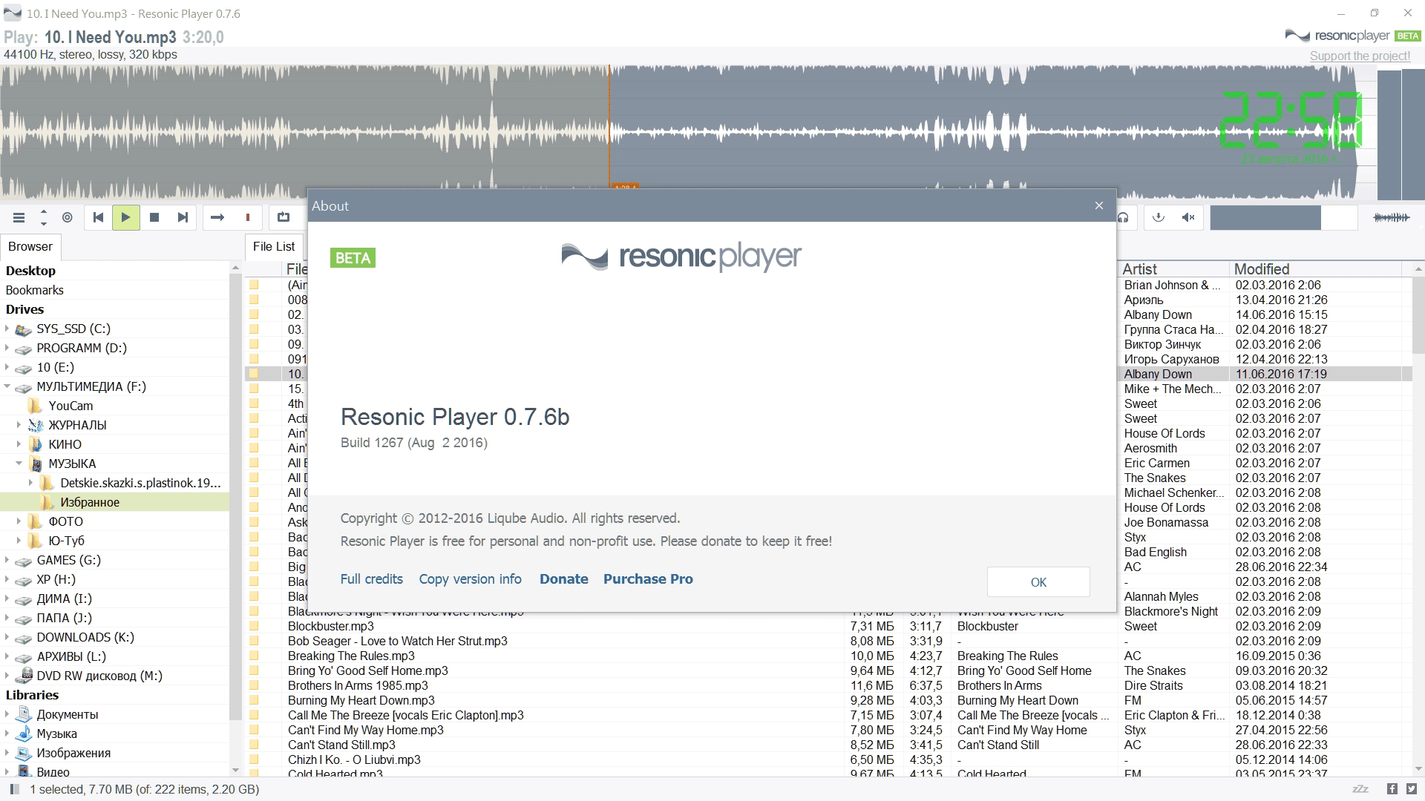Click Copy version info link
Viewport: 1425px width, 801px height.
pos(470,579)
